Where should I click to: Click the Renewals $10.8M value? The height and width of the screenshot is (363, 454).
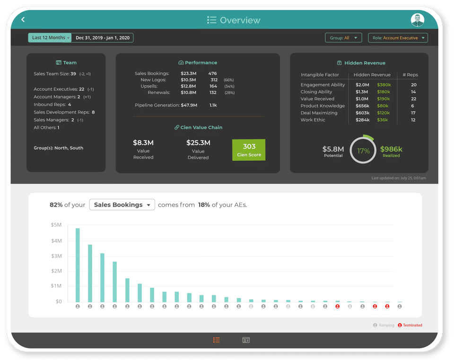[x=189, y=92]
